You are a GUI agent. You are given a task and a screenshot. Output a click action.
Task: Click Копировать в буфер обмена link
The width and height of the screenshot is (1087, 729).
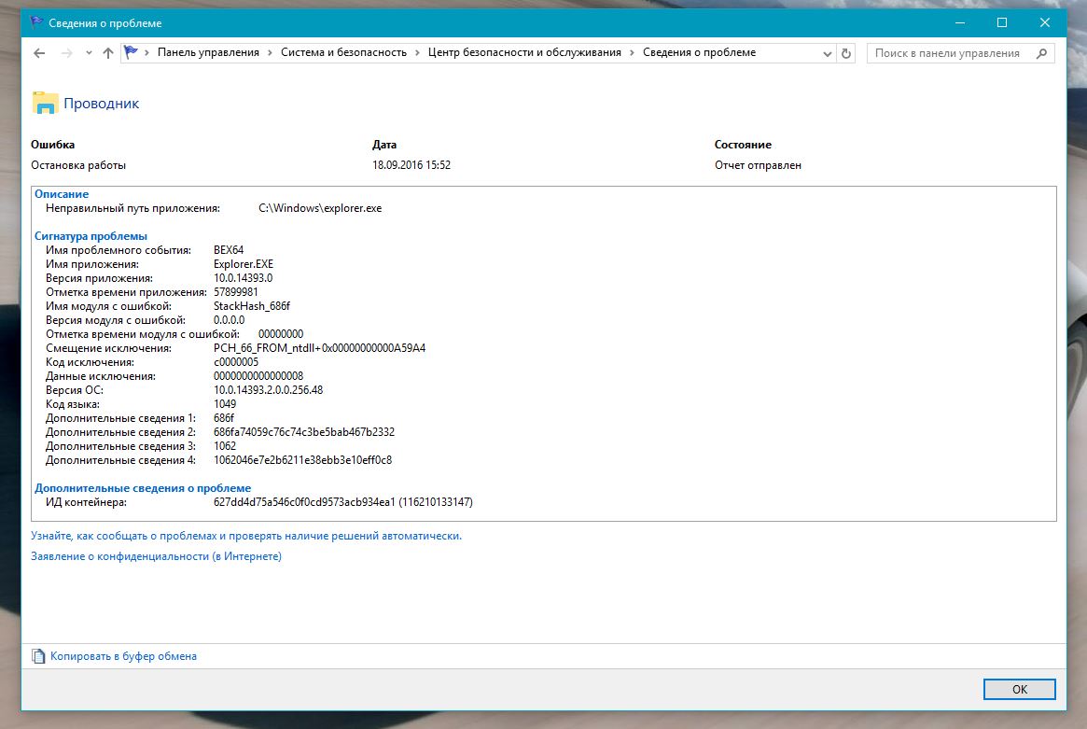pyautogui.click(x=123, y=656)
